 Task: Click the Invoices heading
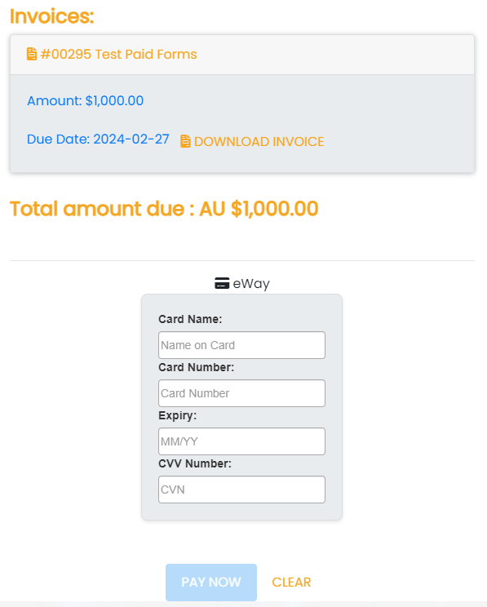click(x=52, y=16)
